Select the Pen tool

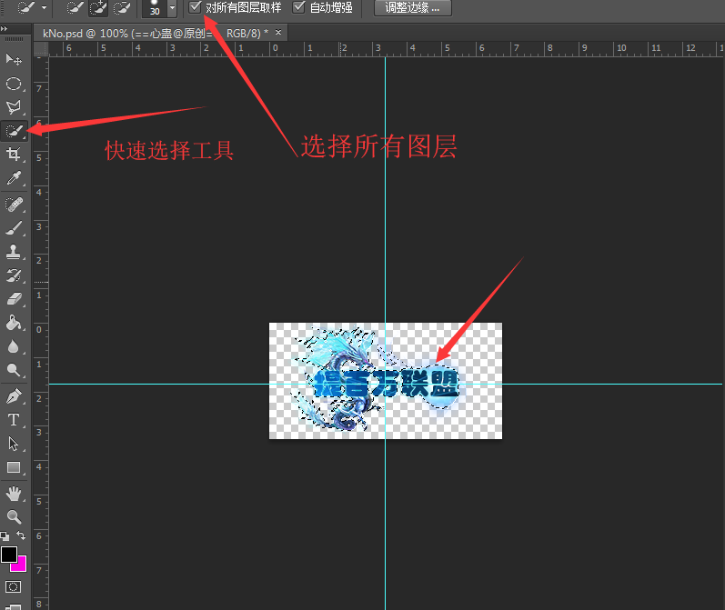pos(14,396)
